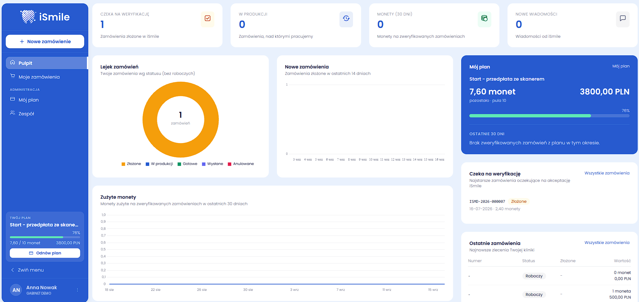Image resolution: width=639 pixels, height=302 pixels.
Task: Collapse sidebar with Zwiń menu
Action: (27, 270)
